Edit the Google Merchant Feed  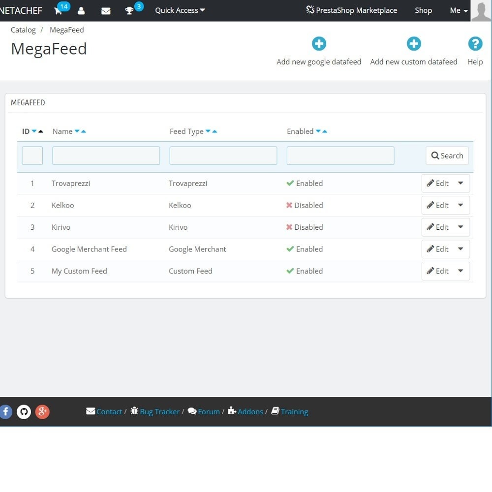tap(438, 249)
